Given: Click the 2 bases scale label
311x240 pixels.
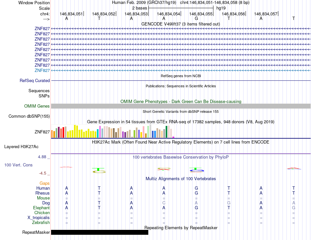Looking at the screenshot, I should click(x=140, y=8).
